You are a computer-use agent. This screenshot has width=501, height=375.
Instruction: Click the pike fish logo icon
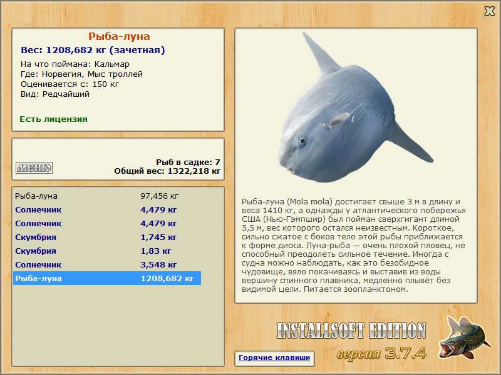[464, 337]
